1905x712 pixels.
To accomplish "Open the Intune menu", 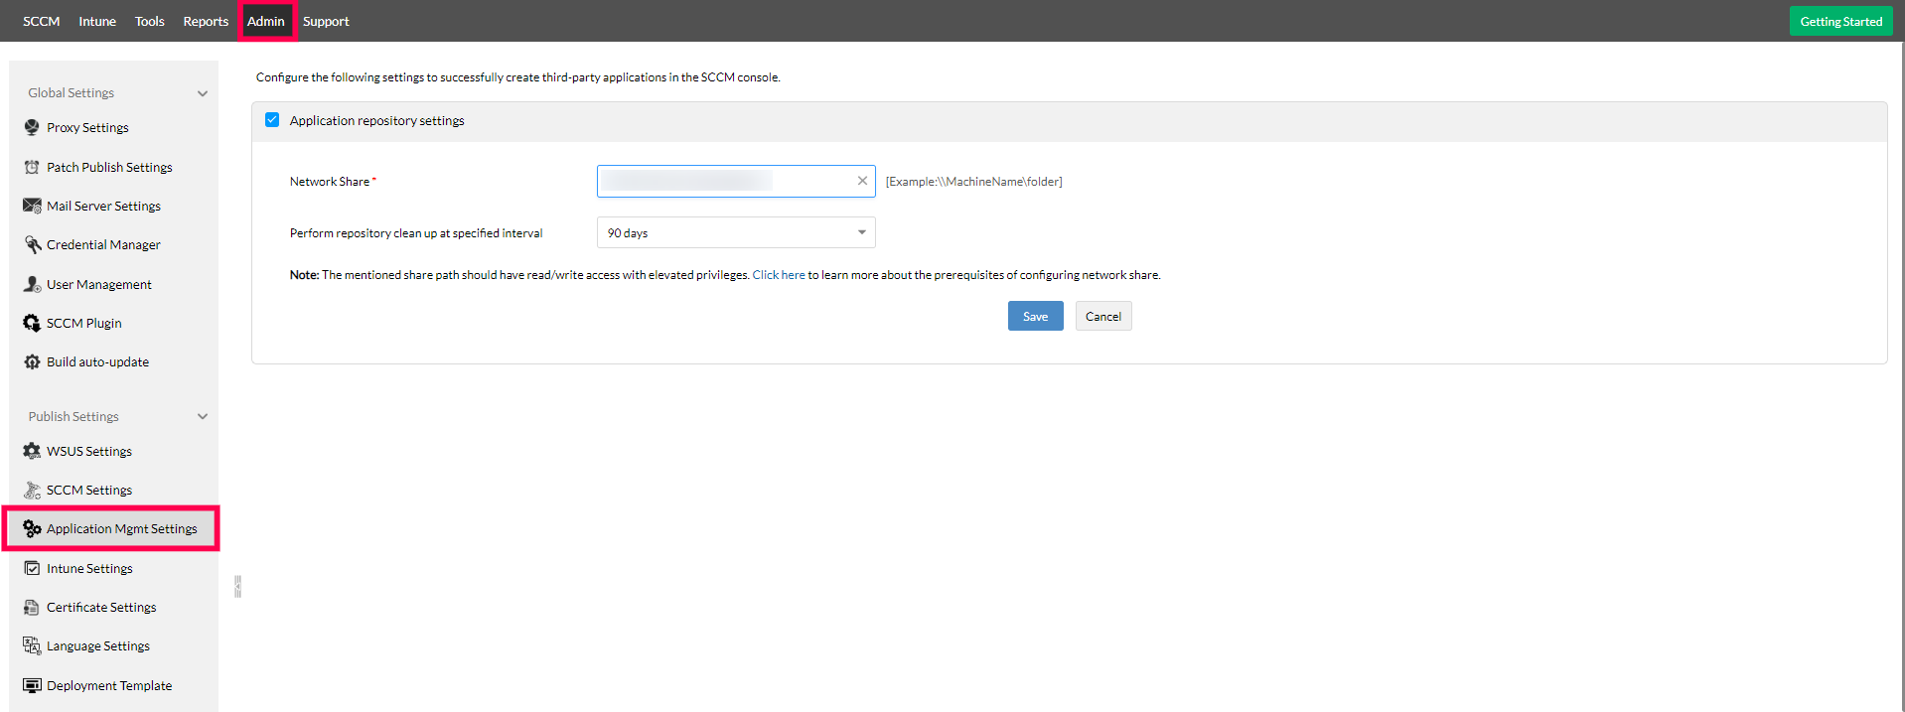I will click(97, 21).
